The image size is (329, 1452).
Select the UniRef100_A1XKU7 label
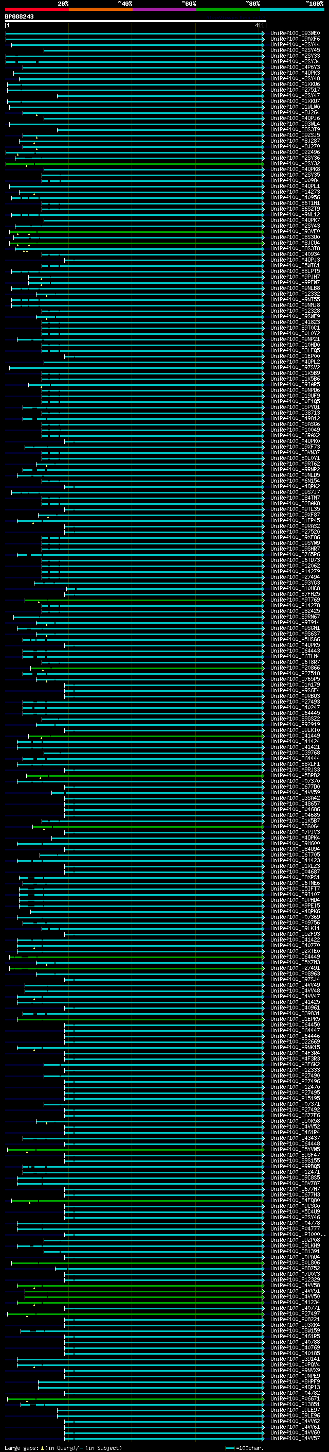295,101
